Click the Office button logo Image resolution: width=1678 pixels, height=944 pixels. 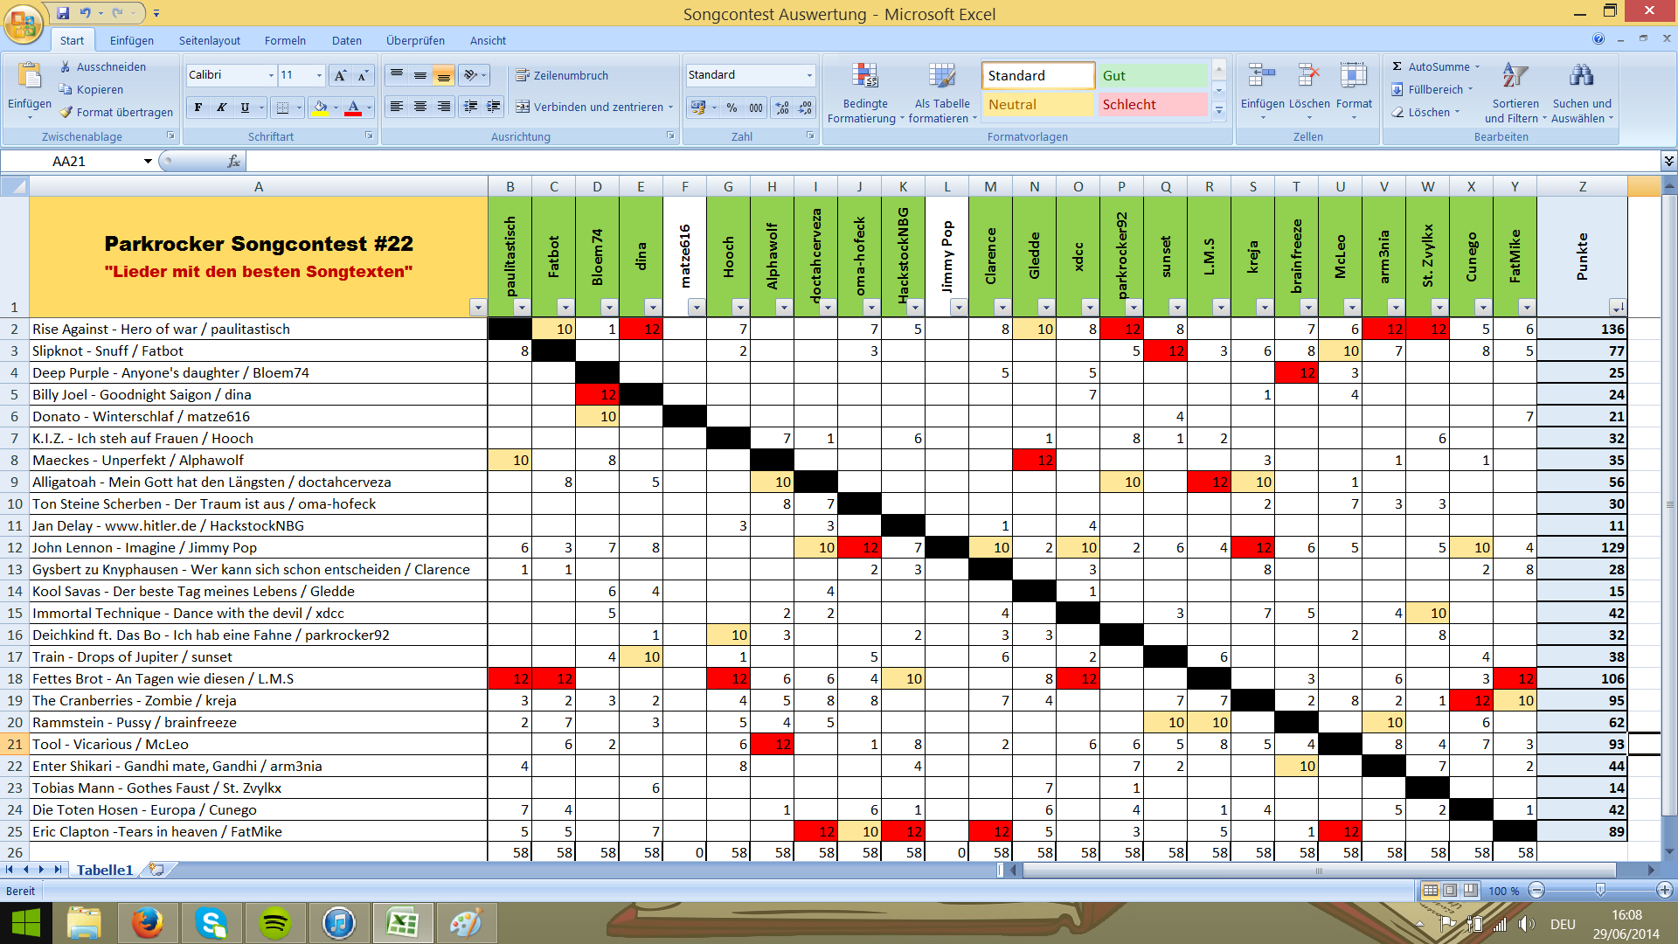[24, 23]
